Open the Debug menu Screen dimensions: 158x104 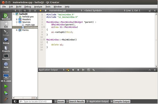[28, 7]
